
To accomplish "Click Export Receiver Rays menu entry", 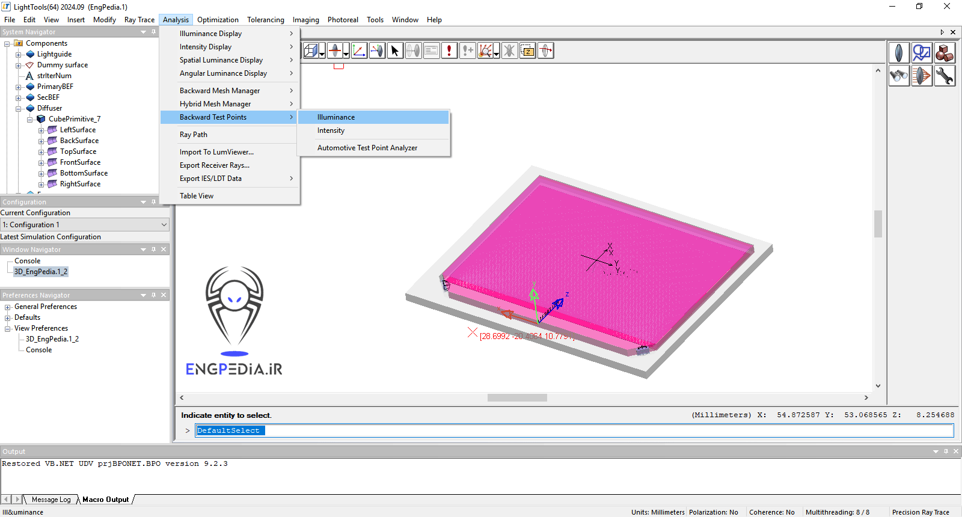I will tap(230, 165).
